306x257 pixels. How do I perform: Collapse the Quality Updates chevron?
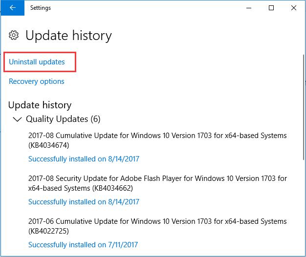(x=17, y=119)
